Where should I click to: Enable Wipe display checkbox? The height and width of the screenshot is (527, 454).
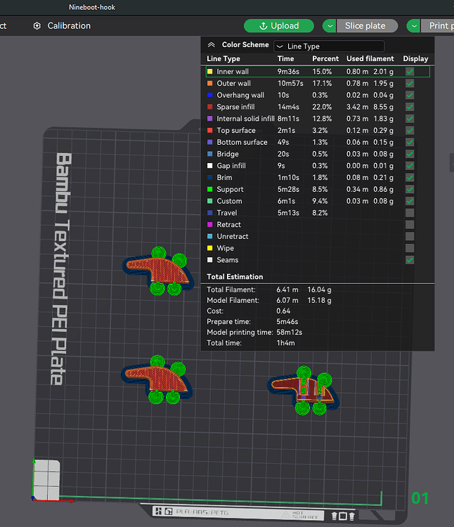coord(410,248)
